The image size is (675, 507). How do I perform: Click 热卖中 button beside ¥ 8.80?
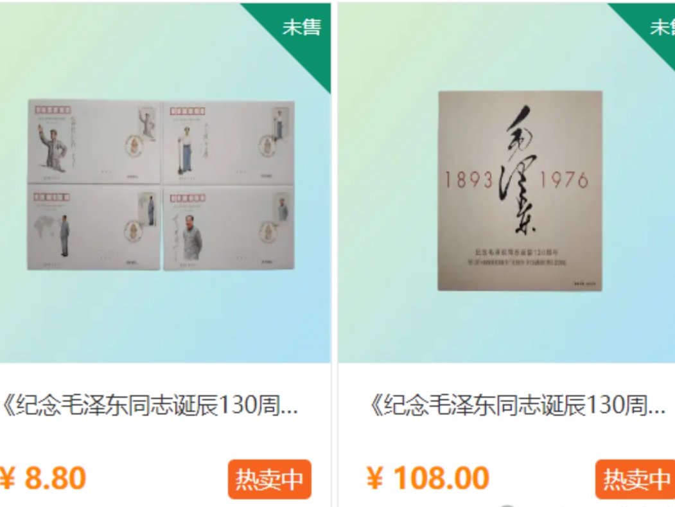(270, 479)
